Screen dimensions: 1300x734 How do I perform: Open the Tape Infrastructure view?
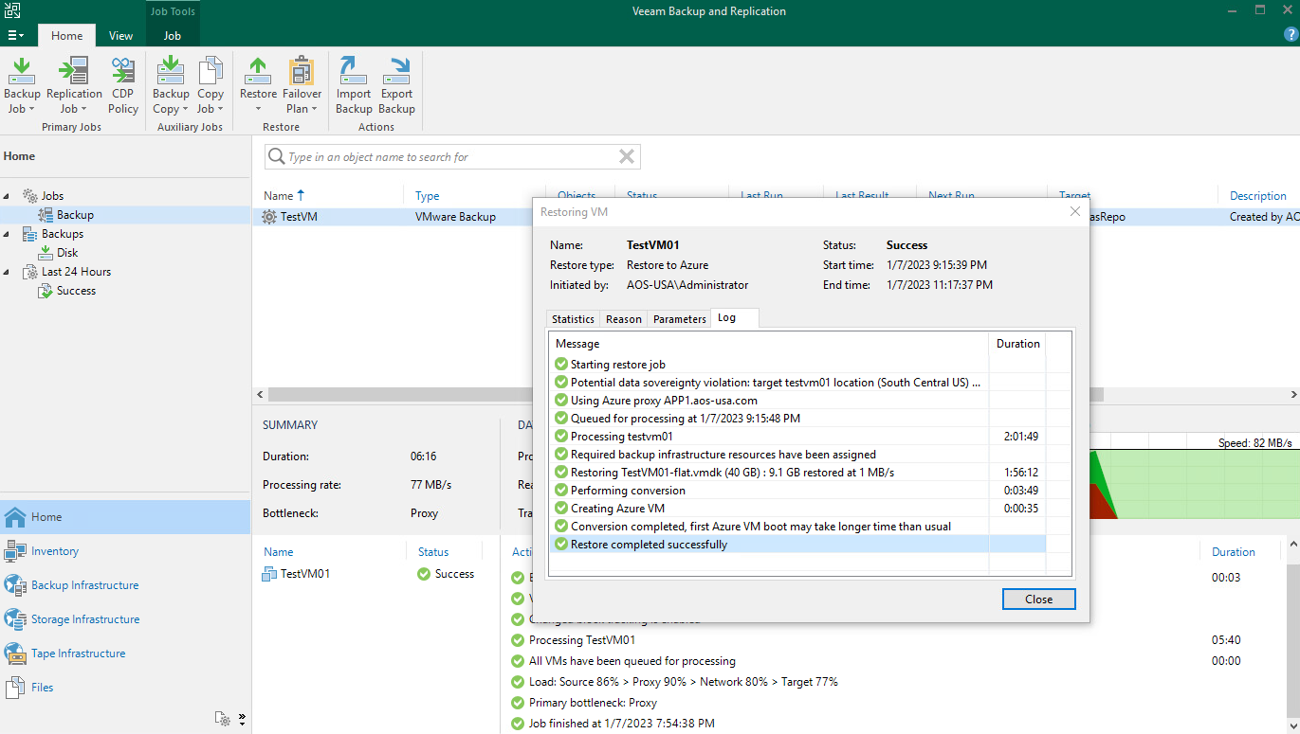pyautogui.click(x=125, y=653)
